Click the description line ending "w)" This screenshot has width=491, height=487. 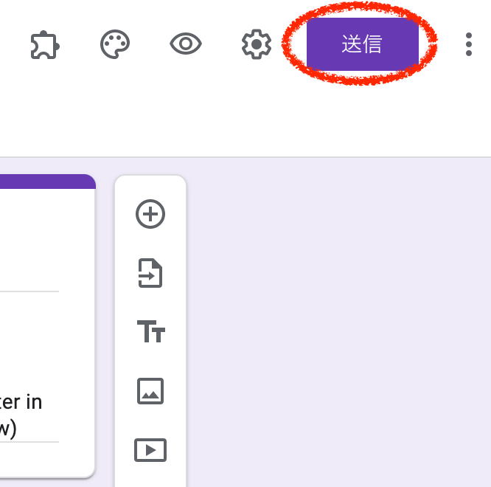[x=8, y=429]
